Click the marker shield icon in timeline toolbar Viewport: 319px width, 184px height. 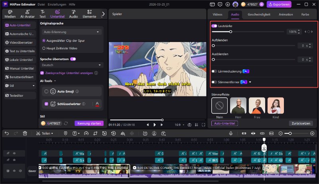(x=65, y=133)
